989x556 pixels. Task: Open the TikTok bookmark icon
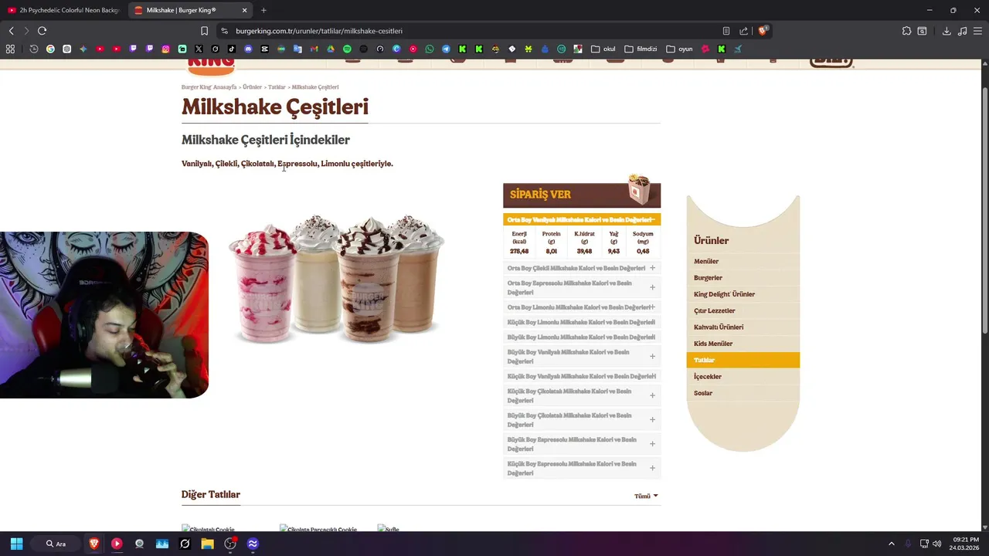232,49
